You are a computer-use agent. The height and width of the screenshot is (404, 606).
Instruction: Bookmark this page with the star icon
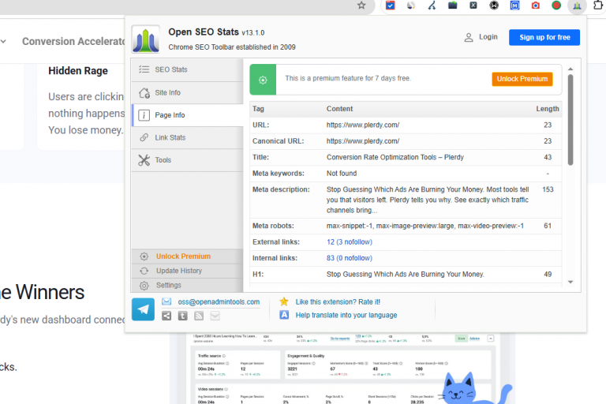pos(361,6)
